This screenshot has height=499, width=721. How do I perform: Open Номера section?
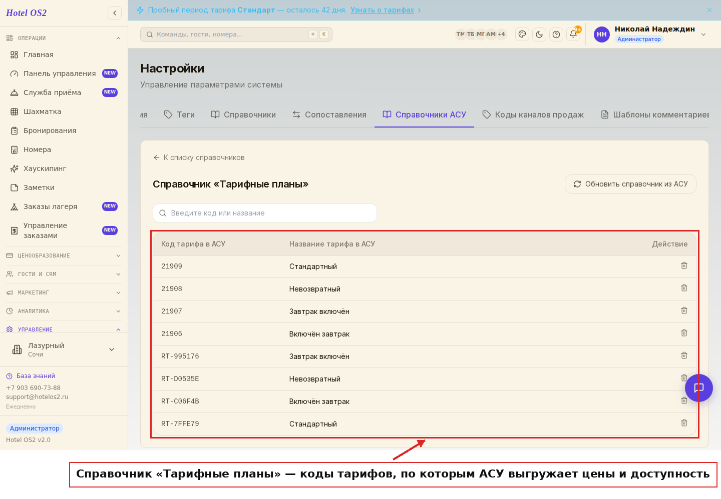pos(64,149)
